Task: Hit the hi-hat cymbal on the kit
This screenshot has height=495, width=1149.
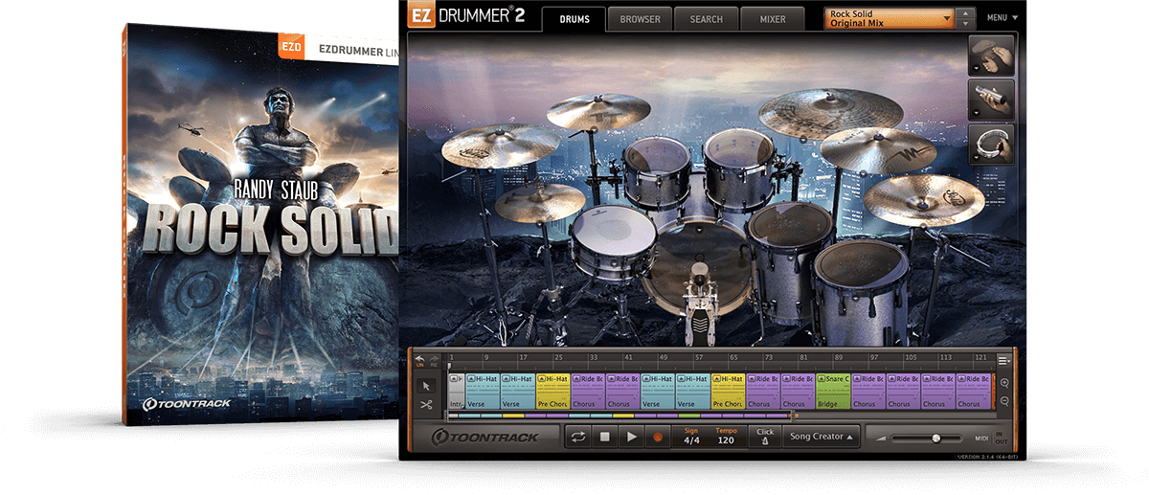Action: pyautogui.click(x=539, y=201)
